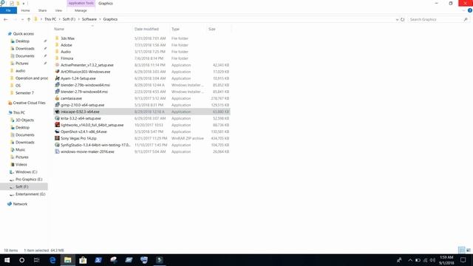The height and width of the screenshot is (266, 473).
Task: Switch to Large icons view layout
Action: pyautogui.click(x=469, y=250)
